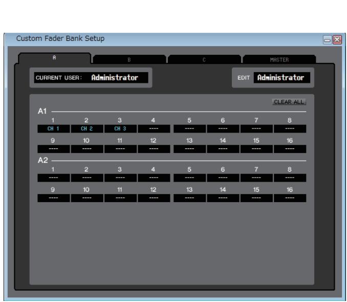The width and height of the screenshot is (347, 302).
Task: Click the A2 fader 16 slot
Action: [x=290, y=198]
